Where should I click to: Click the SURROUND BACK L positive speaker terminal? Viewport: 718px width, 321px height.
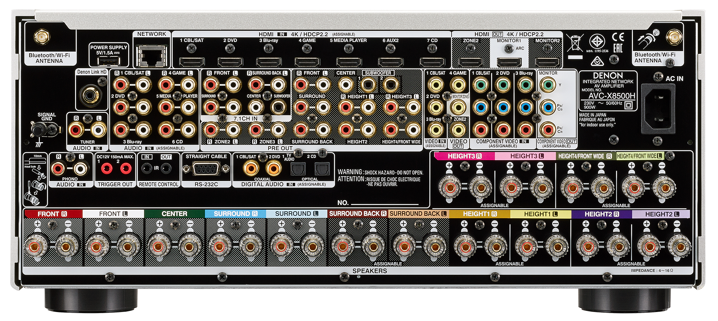click(x=404, y=246)
